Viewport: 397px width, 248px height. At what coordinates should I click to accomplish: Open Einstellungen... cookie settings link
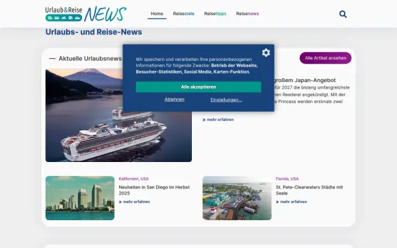pyautogui.click(x=226, y=100)
